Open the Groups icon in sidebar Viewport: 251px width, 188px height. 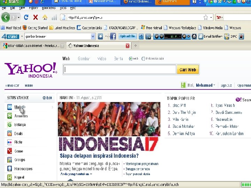coord(10,160)
